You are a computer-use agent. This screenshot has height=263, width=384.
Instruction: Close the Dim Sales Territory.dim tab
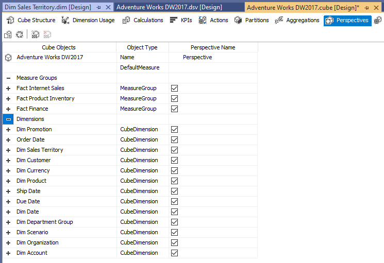(108, 7)
